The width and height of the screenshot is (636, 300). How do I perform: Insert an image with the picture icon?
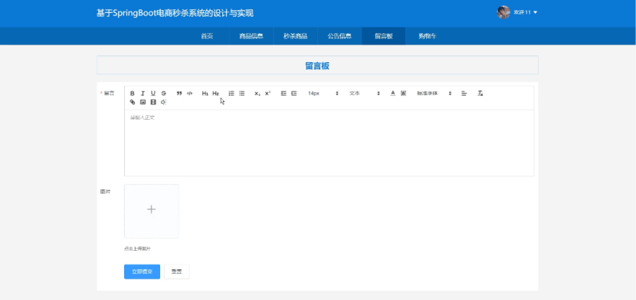(143, 102)
